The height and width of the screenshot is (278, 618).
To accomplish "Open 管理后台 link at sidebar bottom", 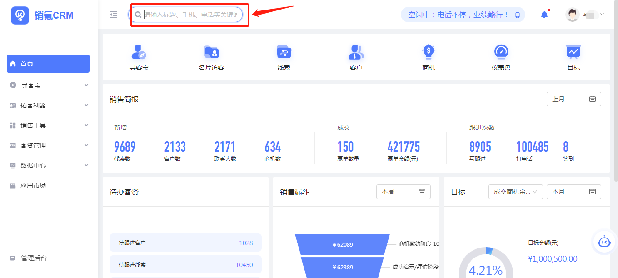I will click(34, 258).
